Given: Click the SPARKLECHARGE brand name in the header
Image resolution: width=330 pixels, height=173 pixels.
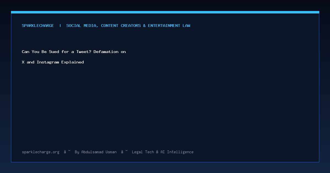Looking at the screenshot, I should coord(38,26).
